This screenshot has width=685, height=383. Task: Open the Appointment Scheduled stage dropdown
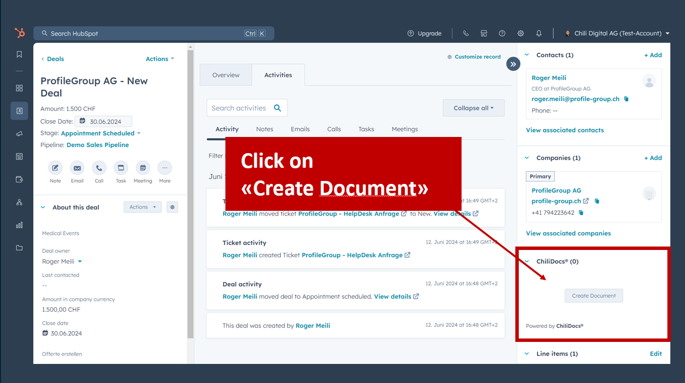click(101, 133)
